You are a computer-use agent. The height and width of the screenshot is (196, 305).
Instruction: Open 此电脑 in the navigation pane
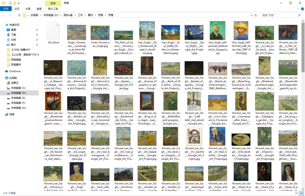pos(11,78)
